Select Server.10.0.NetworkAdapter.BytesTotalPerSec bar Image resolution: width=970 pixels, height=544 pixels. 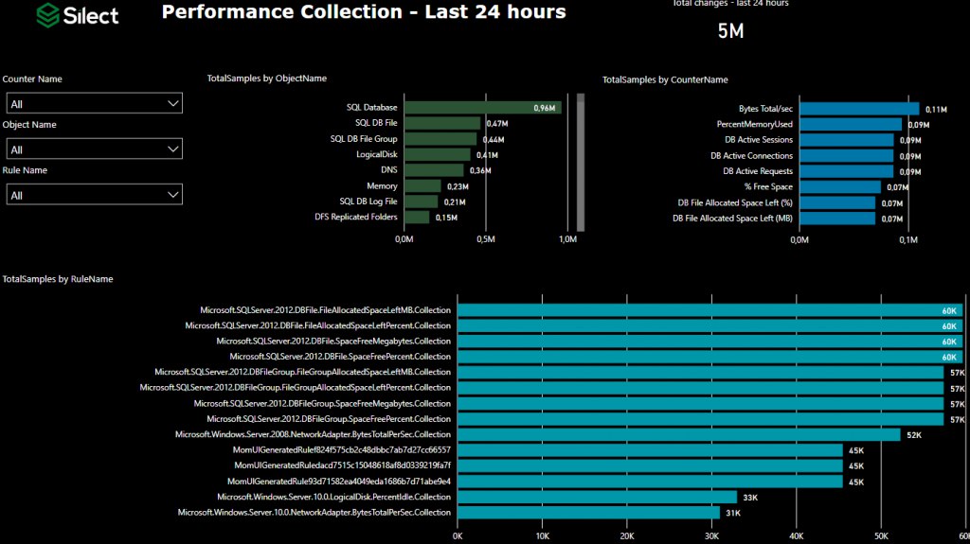pyautogui.click(x=588, y=513)
